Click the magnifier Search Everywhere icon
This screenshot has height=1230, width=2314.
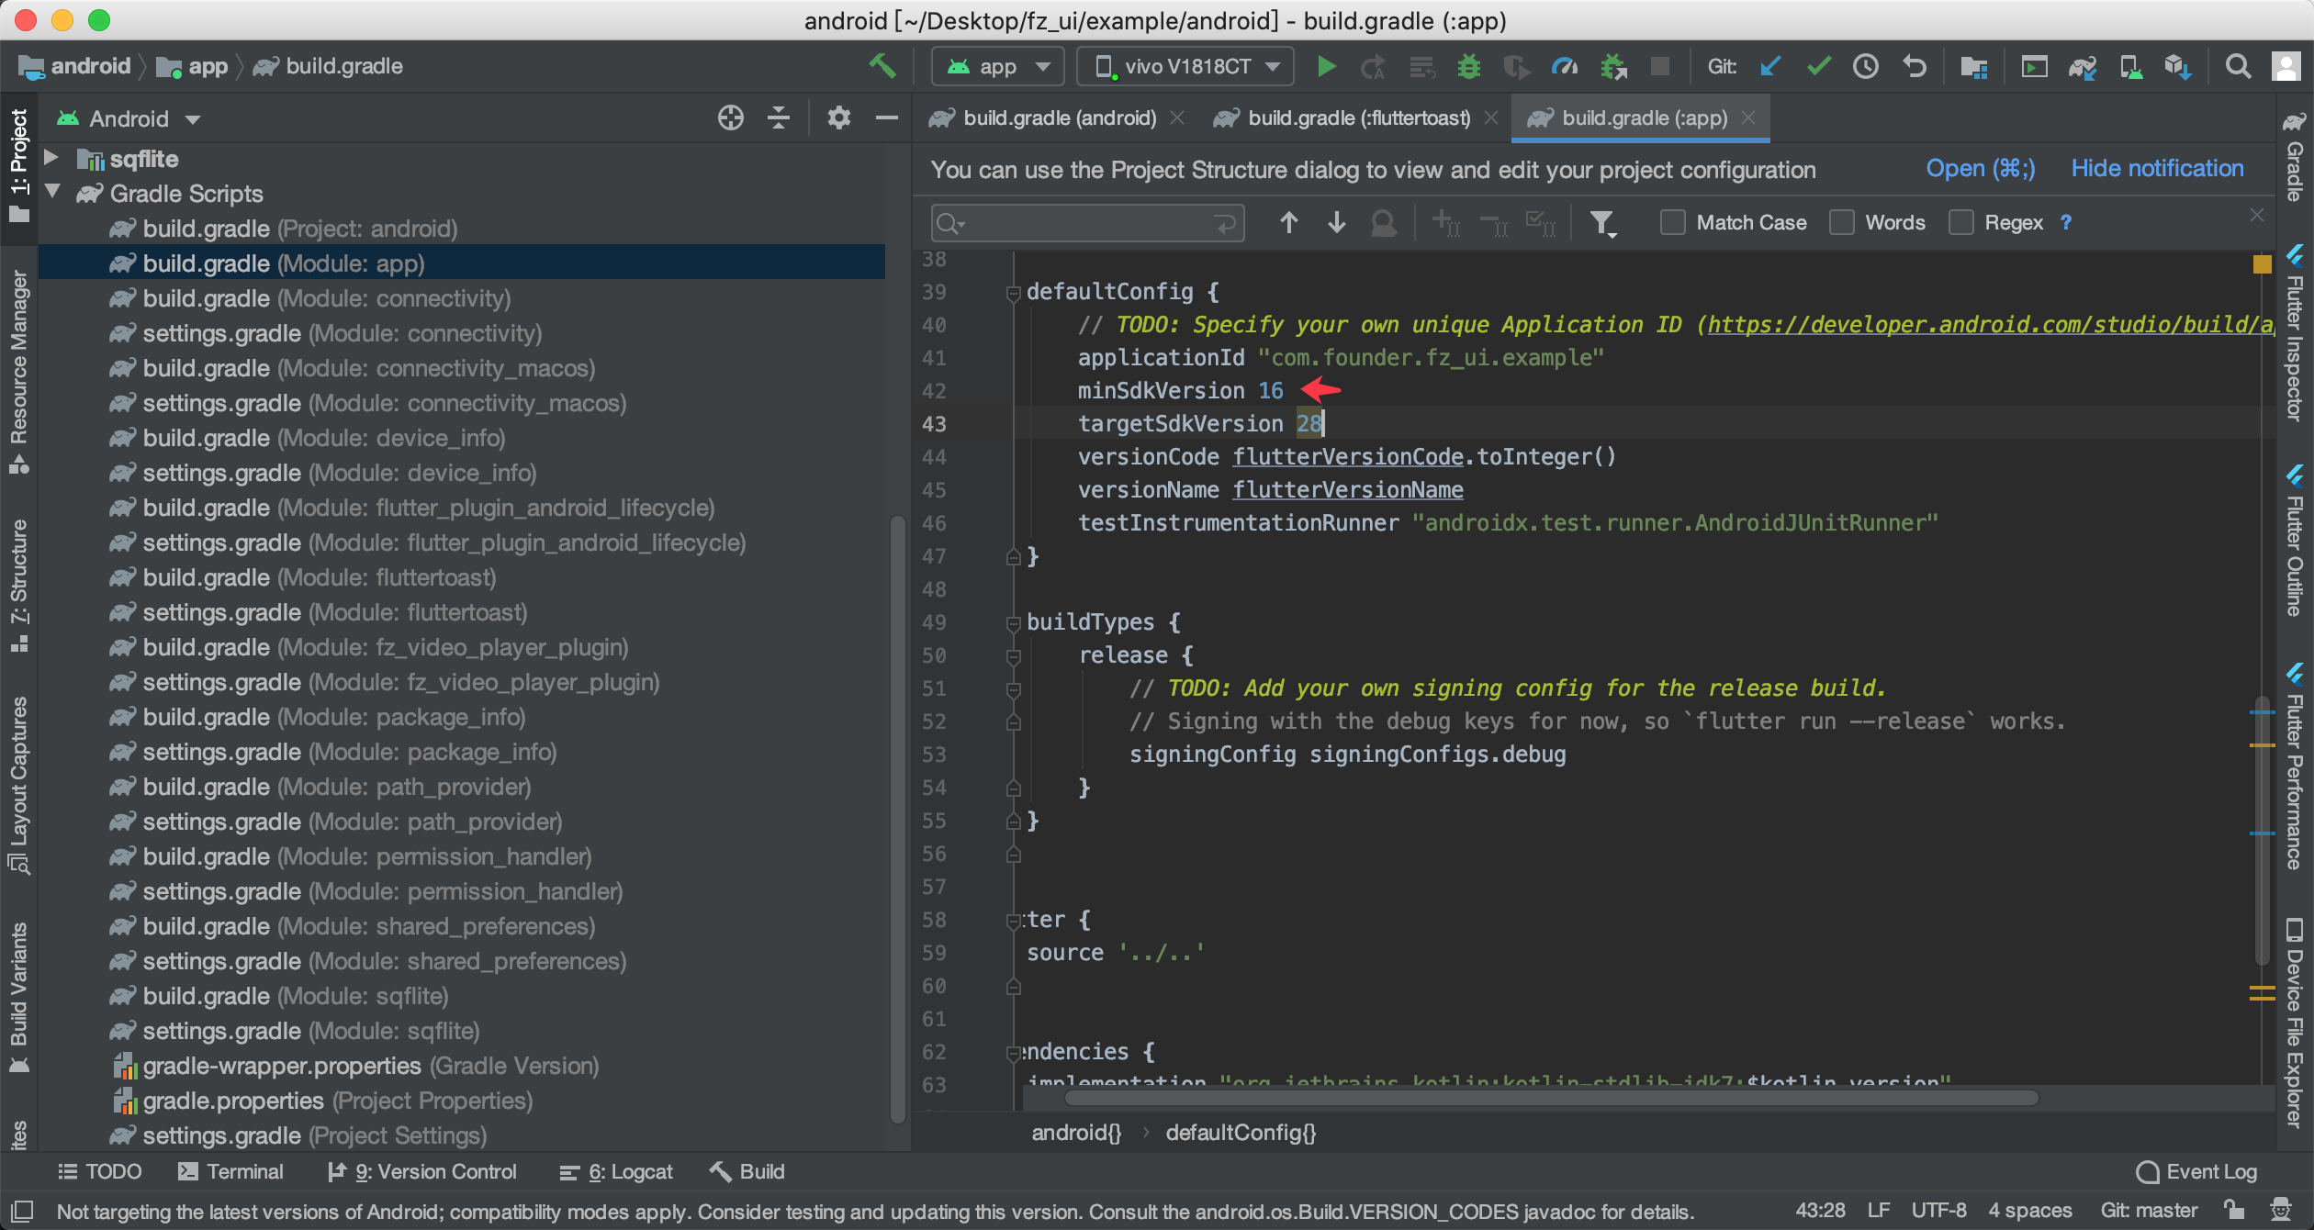coord(2238,66)
